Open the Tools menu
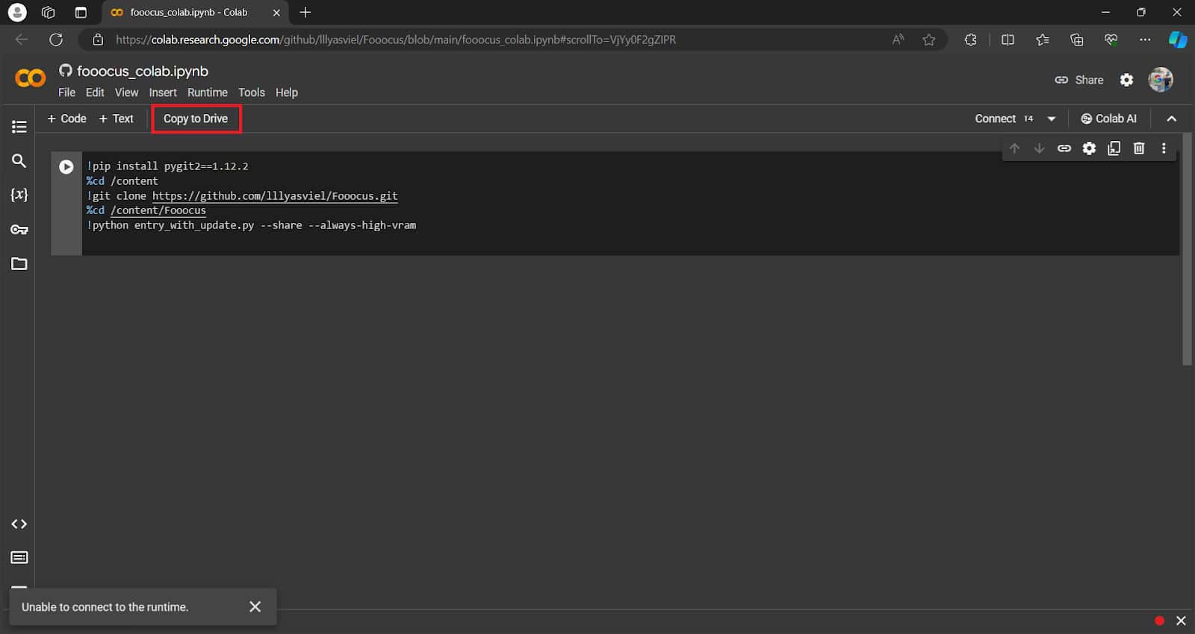Viewport: 1195px width, 634px height. tap(252, 92)
